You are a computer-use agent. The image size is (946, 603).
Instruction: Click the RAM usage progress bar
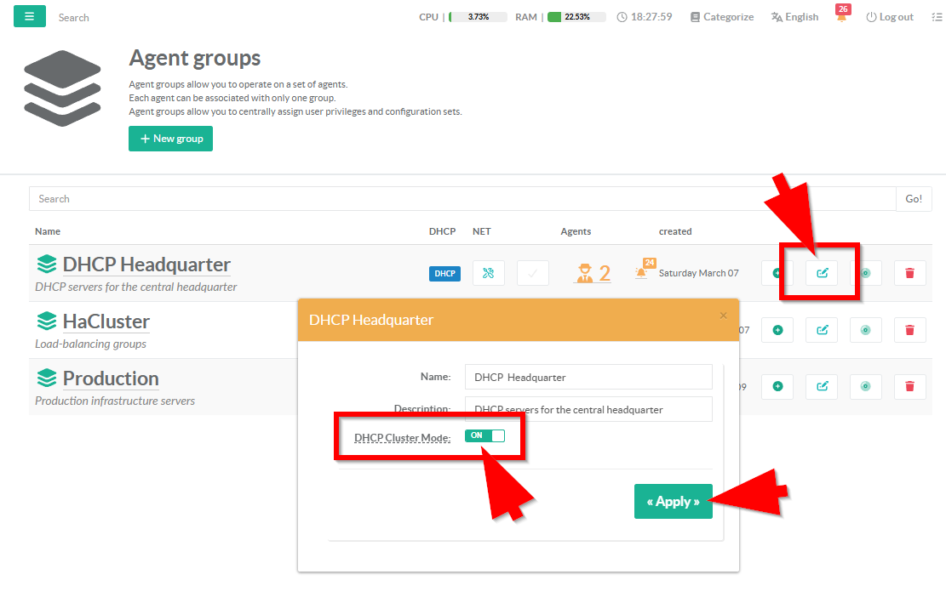pos(576,17)
